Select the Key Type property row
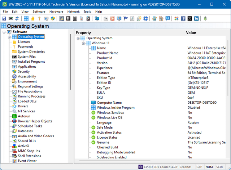Screen dimensions: 231x170 (x=104, y=88)
